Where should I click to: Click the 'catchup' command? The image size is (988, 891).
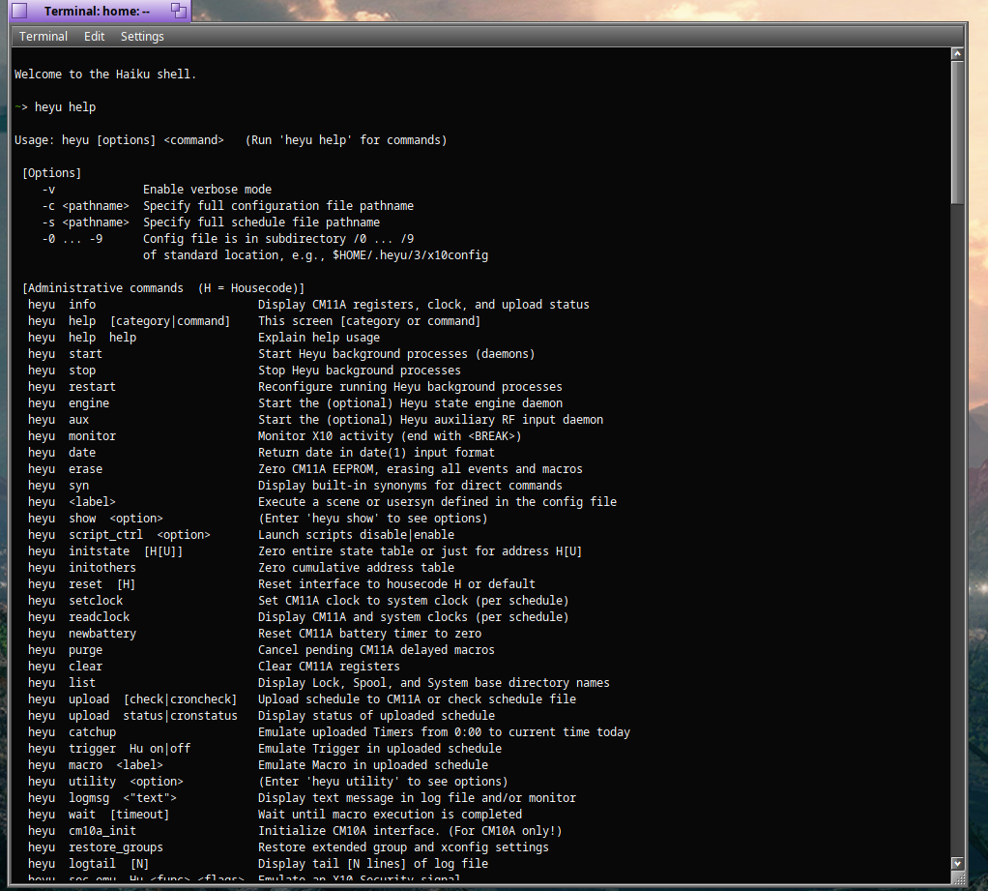(92, 732)
